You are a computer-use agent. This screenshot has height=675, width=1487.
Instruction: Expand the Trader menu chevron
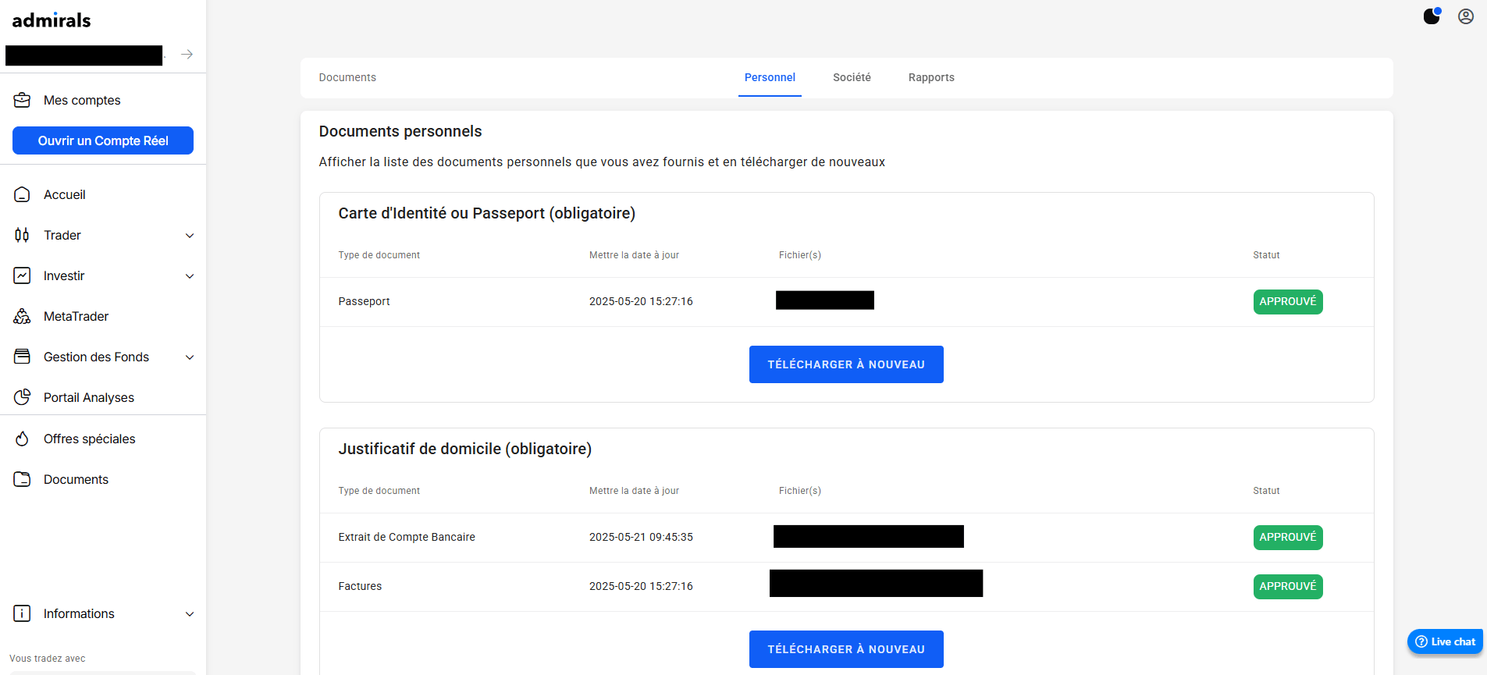(x=190, y=236)
